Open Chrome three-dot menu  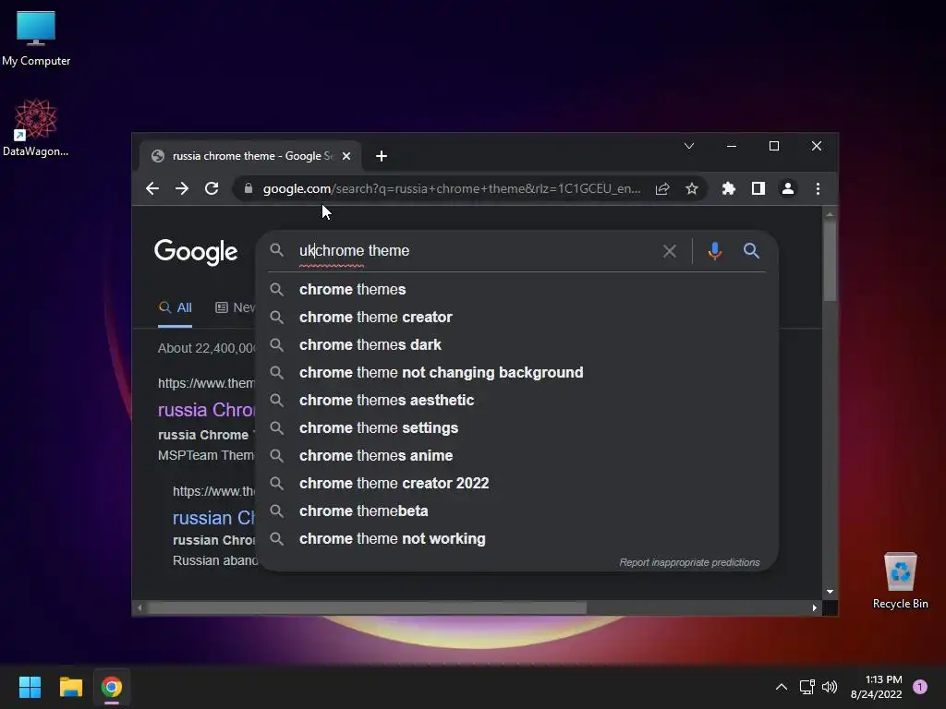tap(818, 188)
